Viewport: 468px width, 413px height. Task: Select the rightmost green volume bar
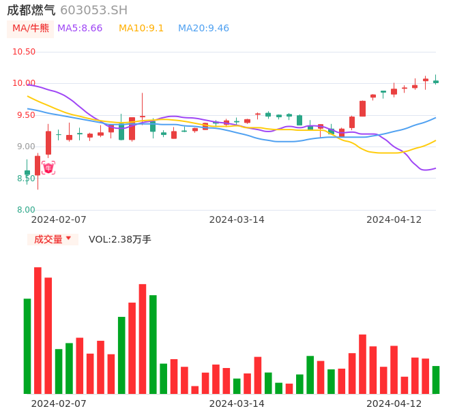click(x=436, y=380)
